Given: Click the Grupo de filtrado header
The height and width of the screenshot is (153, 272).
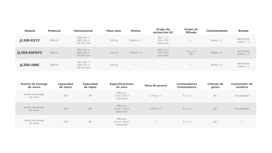Looking at the screenshot, I should pyautogui.click(x=191, y=31).
